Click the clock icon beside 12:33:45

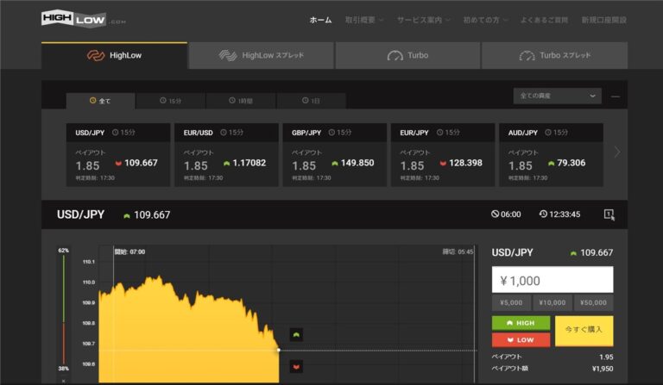pyautogui.click(x=543, y=214)
